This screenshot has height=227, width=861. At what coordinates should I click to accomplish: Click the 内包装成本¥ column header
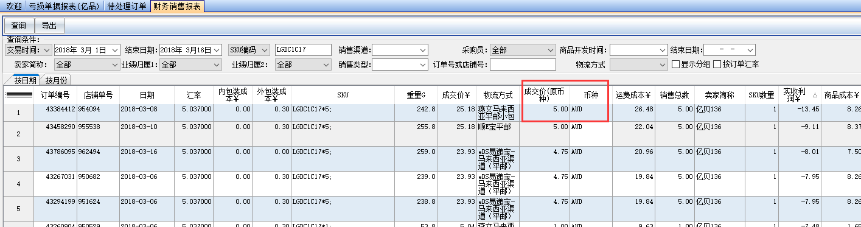(x=232, y=95)
